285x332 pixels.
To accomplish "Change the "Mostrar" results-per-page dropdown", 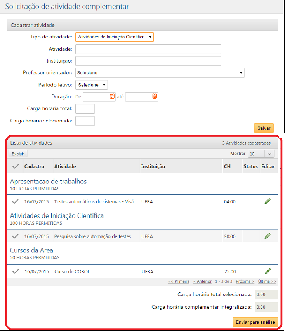I will click(261, 154).
